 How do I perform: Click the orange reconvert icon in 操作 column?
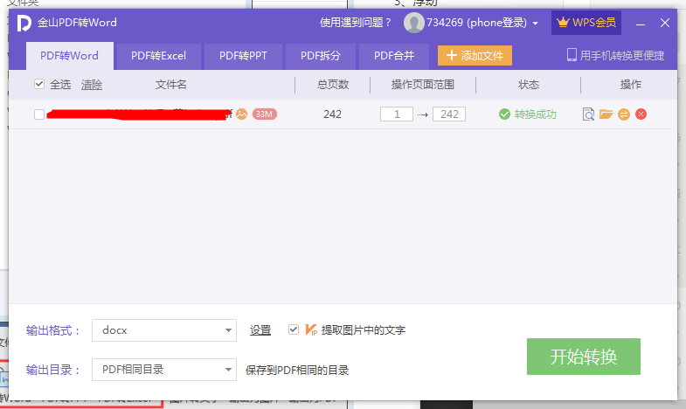pos(624,114)
